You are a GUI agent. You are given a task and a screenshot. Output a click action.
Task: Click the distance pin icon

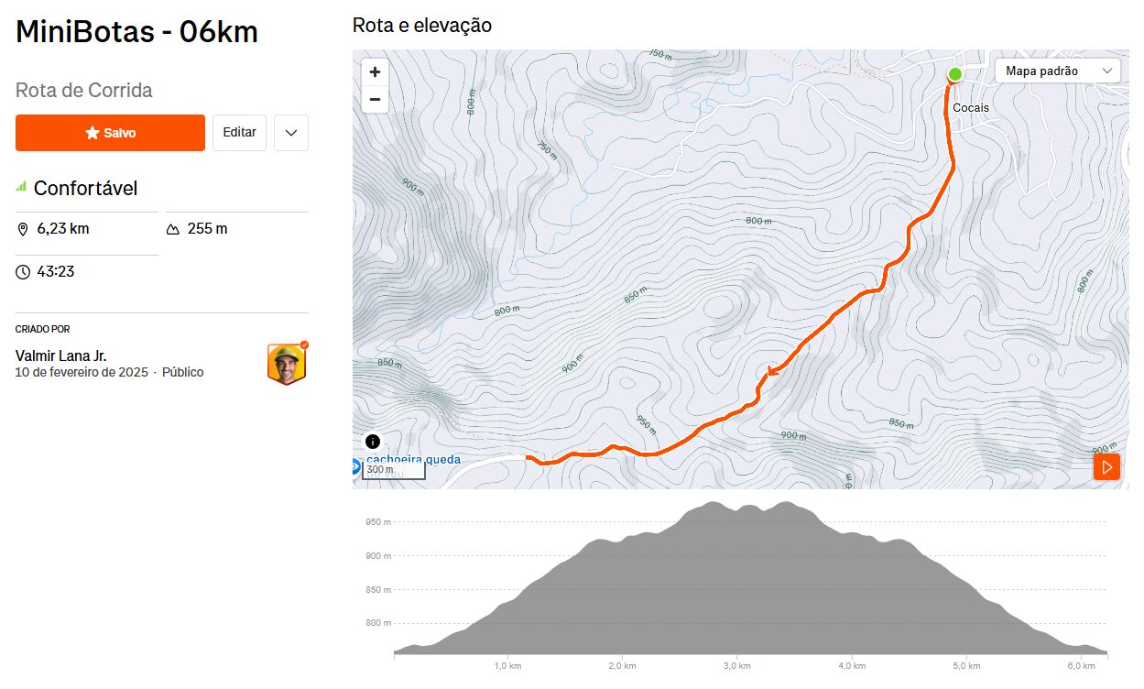[x=23, y=229]
